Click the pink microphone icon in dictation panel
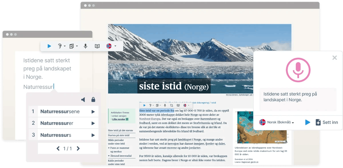Viewport: 343px width, 168px height. (298, 70)
